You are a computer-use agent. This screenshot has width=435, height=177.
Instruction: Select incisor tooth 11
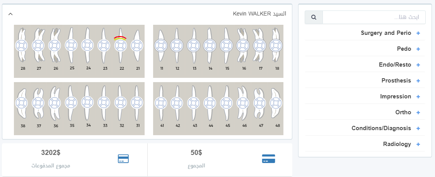[x=160, y=46]
